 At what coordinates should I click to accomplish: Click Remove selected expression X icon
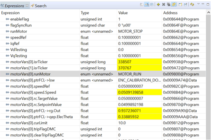[x=164, y=5]
